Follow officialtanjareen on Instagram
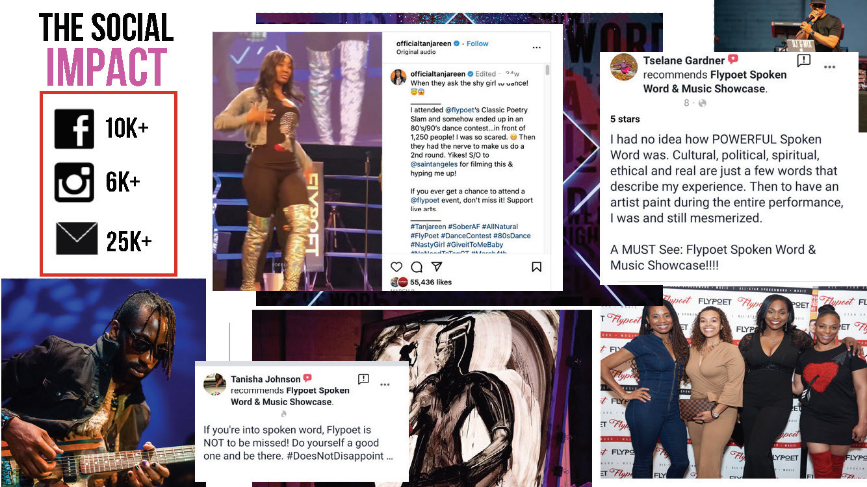The height and width of the screenshot is (487, 867). [x=477, y=44]
